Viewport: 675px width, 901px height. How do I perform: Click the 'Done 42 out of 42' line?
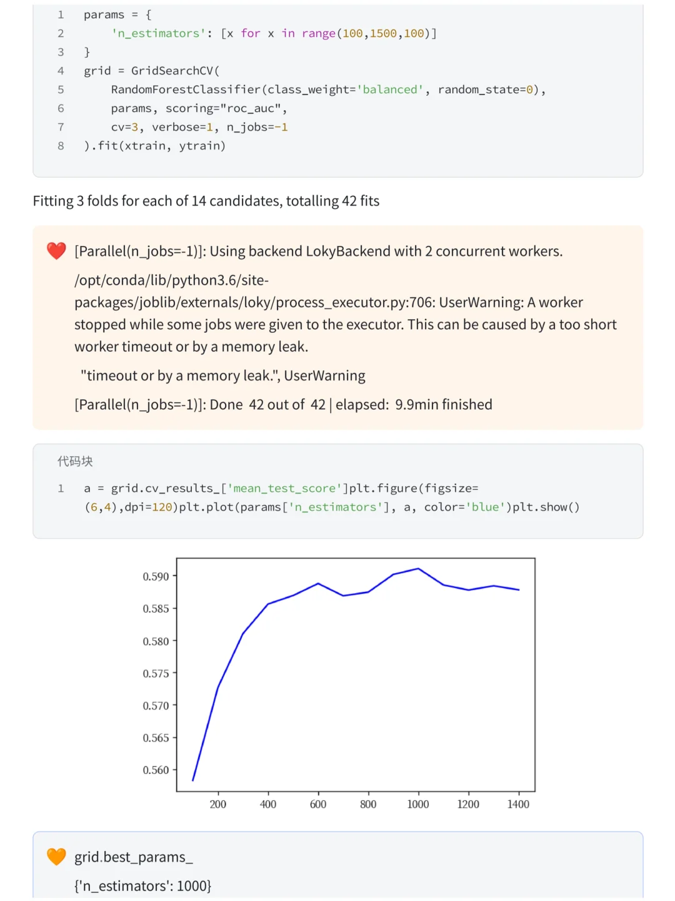coord(284,405)
